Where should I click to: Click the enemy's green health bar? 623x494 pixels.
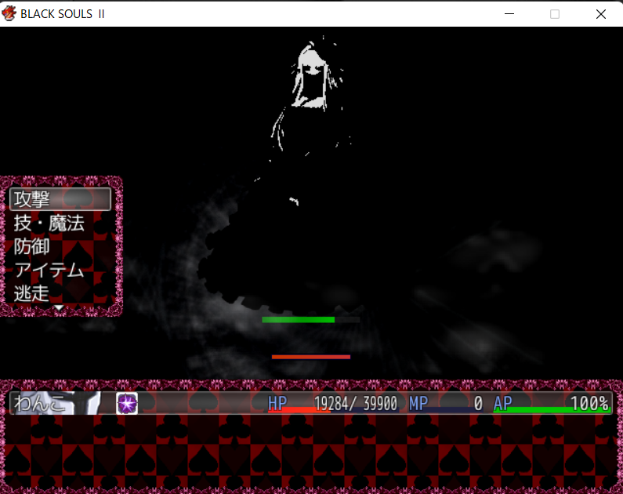coord(299,319)
